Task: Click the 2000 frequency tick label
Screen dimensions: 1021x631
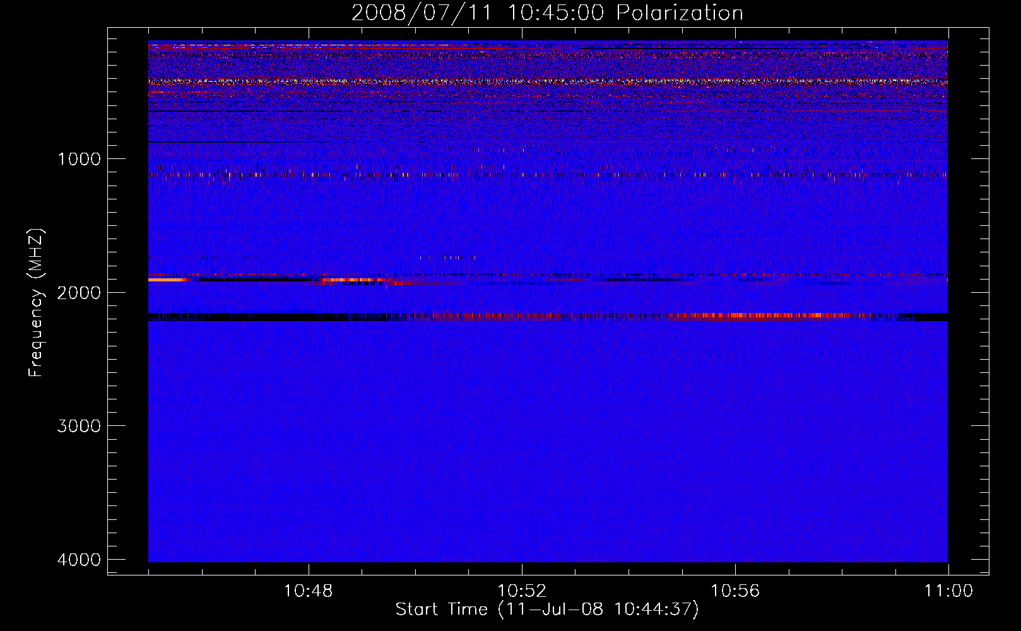Action: [x=79, y=293]
